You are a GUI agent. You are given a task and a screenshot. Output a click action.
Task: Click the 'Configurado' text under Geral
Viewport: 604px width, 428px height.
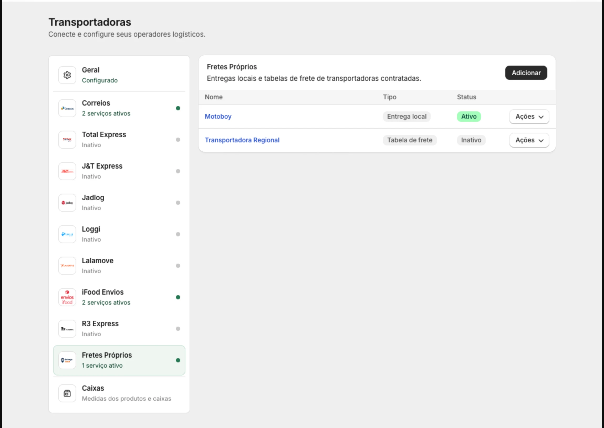click(x=100, y=80)
